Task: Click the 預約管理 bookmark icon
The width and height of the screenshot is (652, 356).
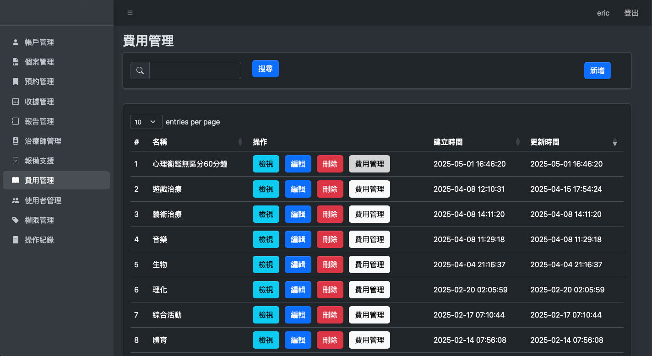Action: point(15,81)
